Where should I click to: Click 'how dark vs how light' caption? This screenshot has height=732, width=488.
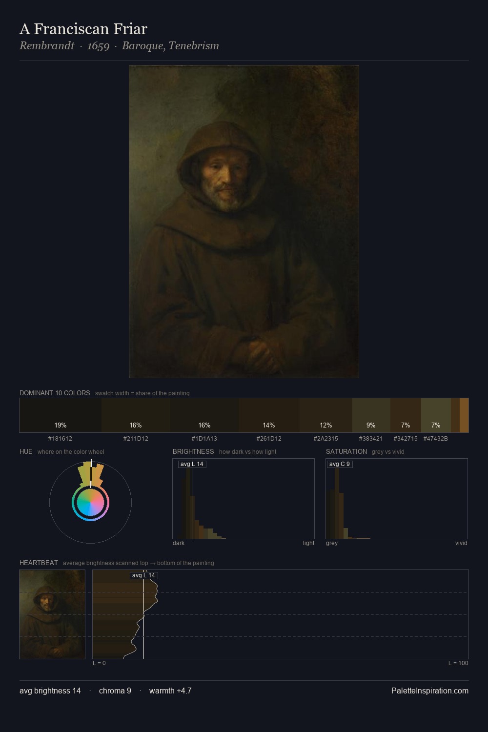click(248, 452)
